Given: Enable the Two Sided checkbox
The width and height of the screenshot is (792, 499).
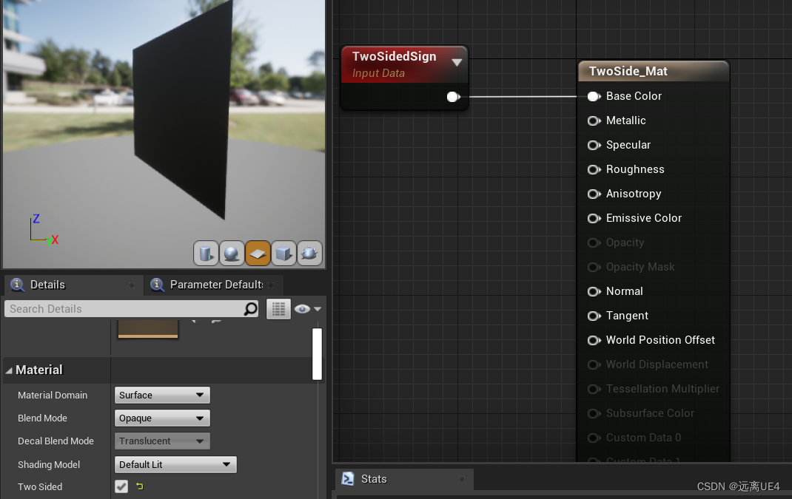Looking at the screenshot, I should point(121,486).
